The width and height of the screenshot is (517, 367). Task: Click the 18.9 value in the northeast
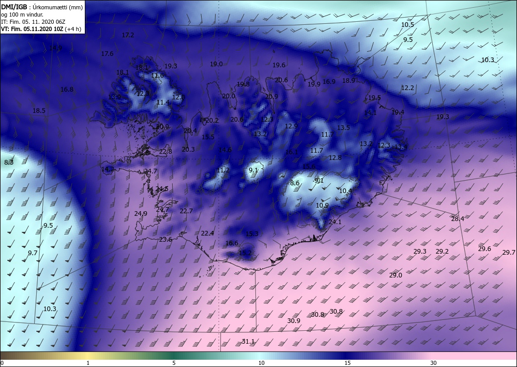[349, 81]
